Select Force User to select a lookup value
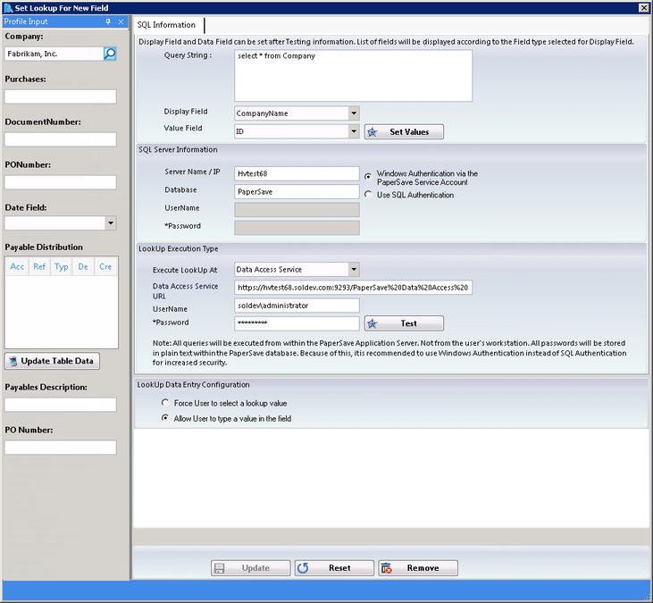The height and width of the screenshot is (603, 653). click(165, 403)
